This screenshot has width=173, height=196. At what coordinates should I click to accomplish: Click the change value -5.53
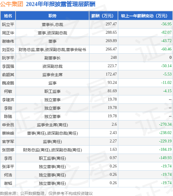(x=167, y=74)
